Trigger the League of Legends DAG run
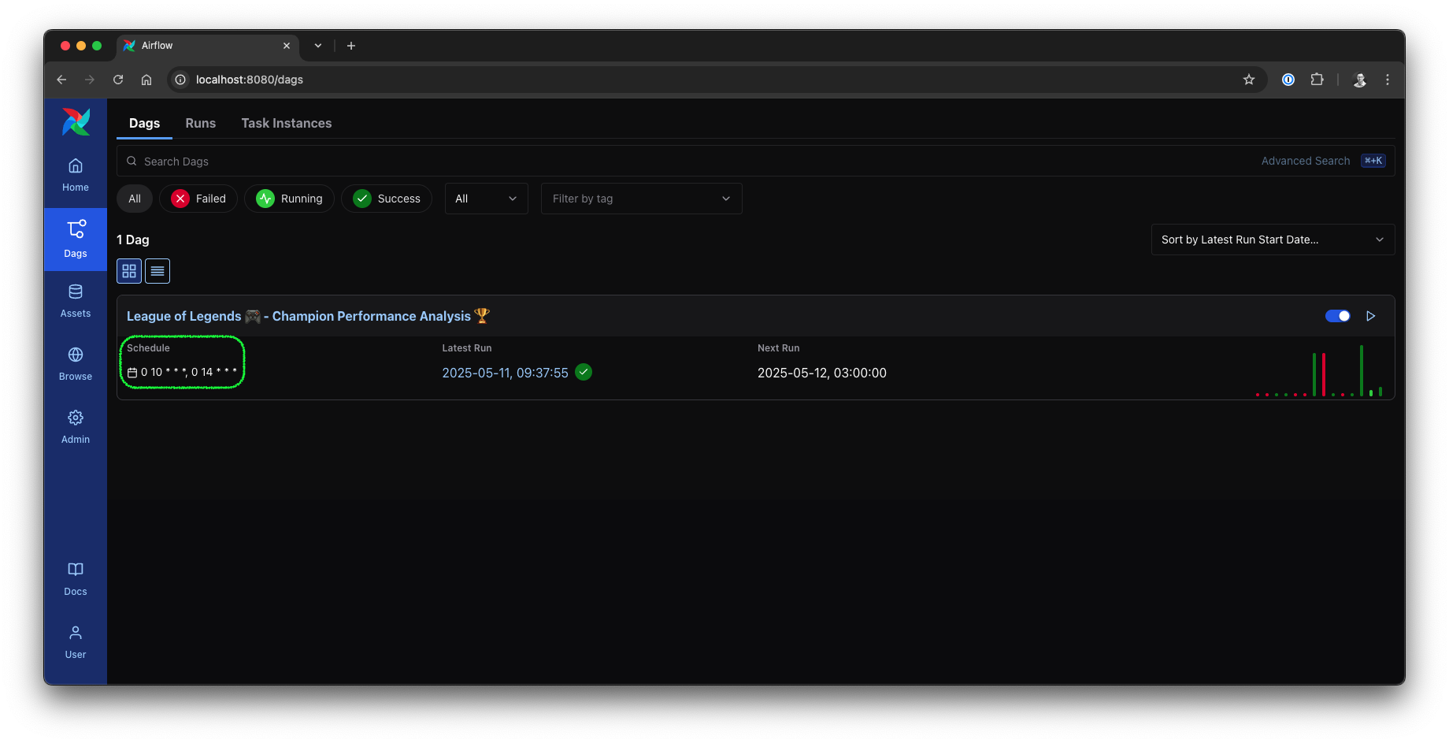 coord(1370,316)
